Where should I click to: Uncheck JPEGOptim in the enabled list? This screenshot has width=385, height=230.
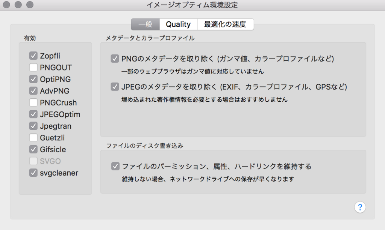point(33,114)
